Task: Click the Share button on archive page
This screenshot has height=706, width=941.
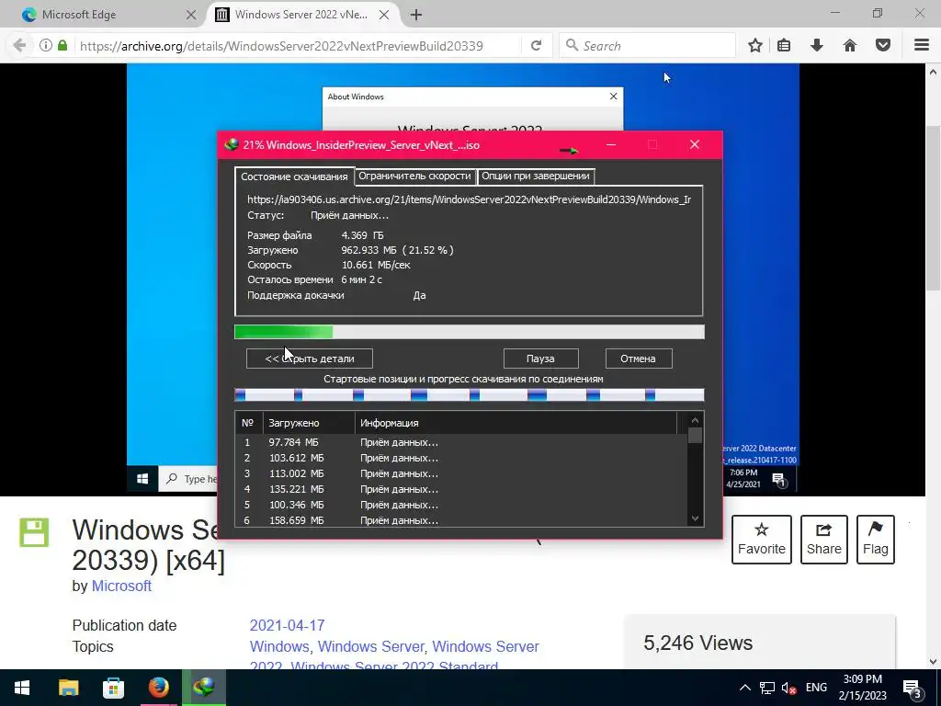Action: tap(824, 539)
